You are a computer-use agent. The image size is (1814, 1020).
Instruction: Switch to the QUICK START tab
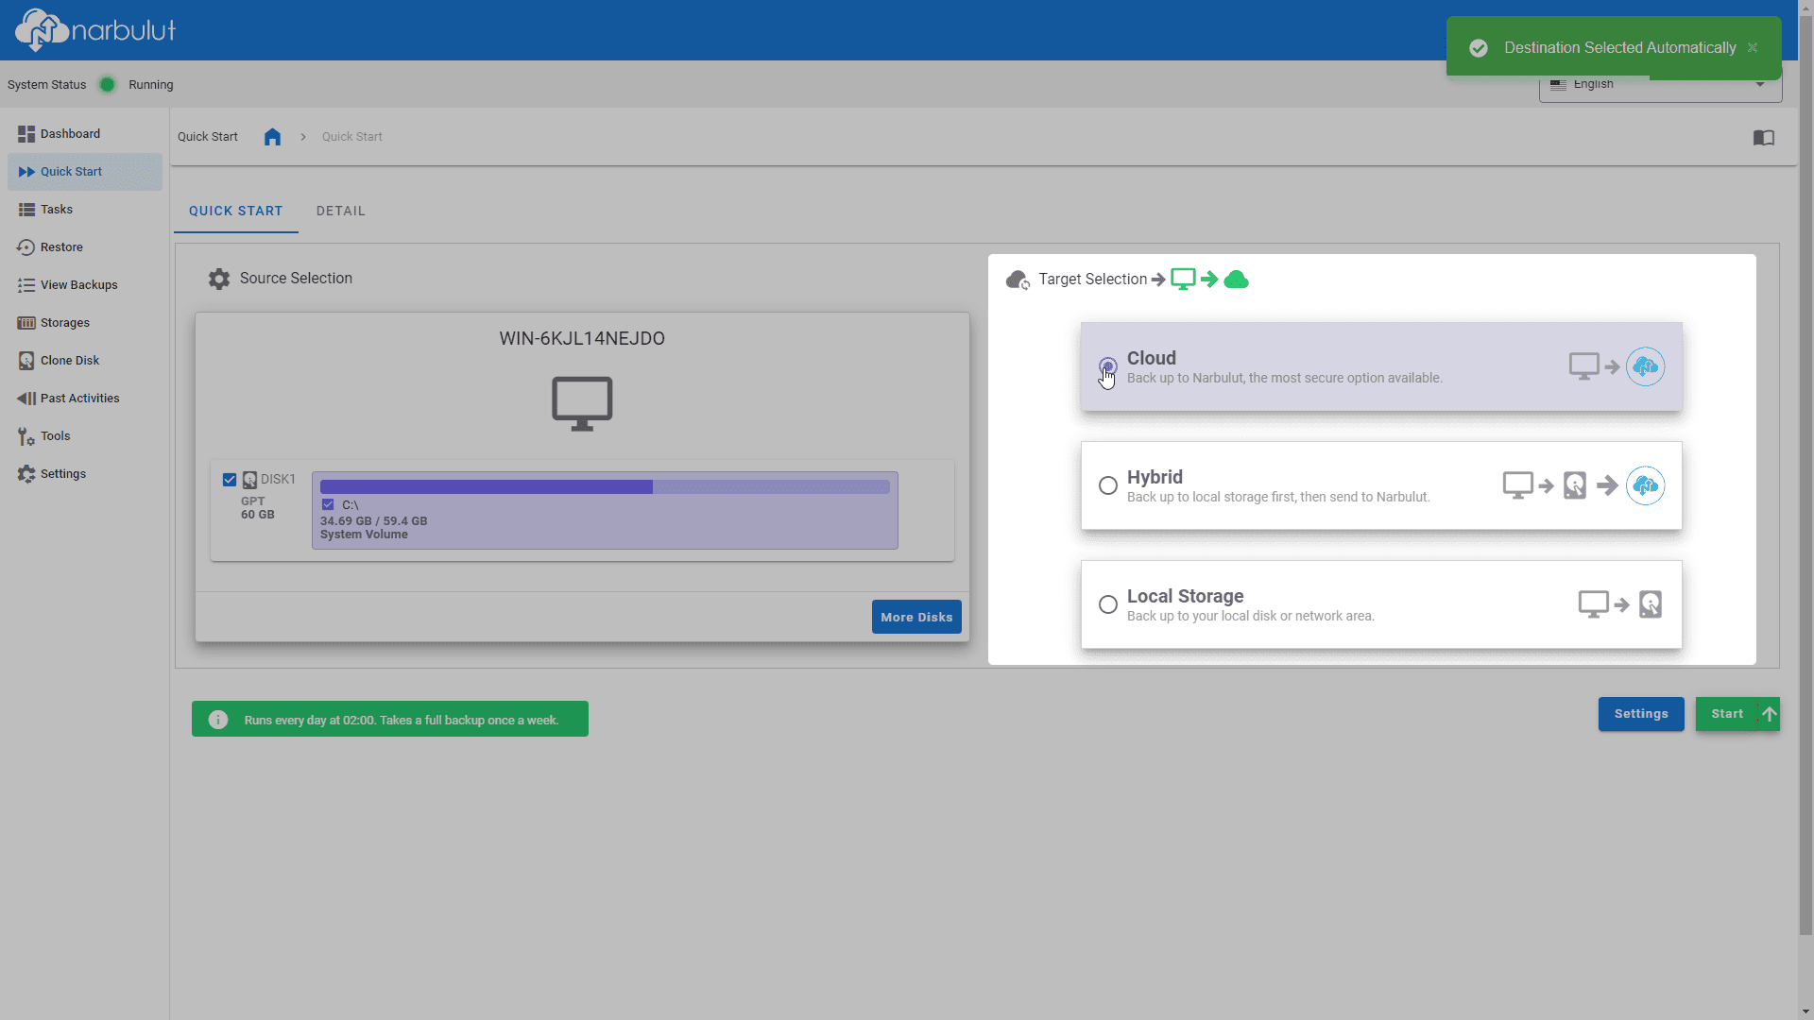tap(235, 211)
